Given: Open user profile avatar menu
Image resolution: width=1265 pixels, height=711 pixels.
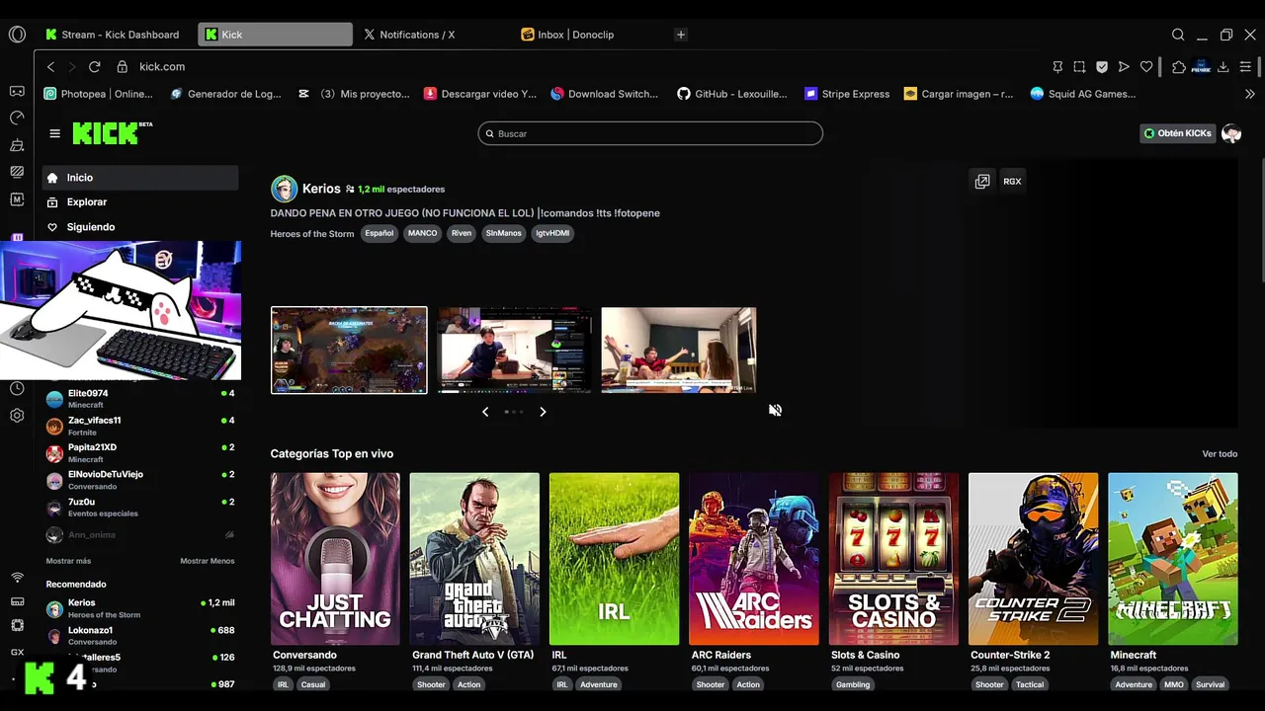Looking at the screenshot, I should click(x=1231, y=133).
